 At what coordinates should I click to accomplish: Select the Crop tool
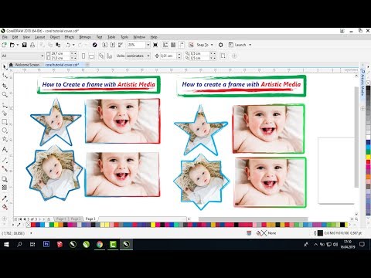5,86
